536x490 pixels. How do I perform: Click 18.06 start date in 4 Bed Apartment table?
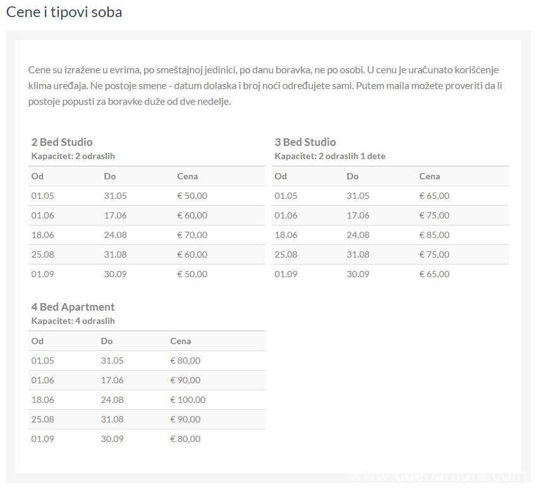click(43, 400)
